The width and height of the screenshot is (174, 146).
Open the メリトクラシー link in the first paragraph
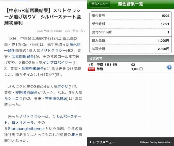point(53,51)
